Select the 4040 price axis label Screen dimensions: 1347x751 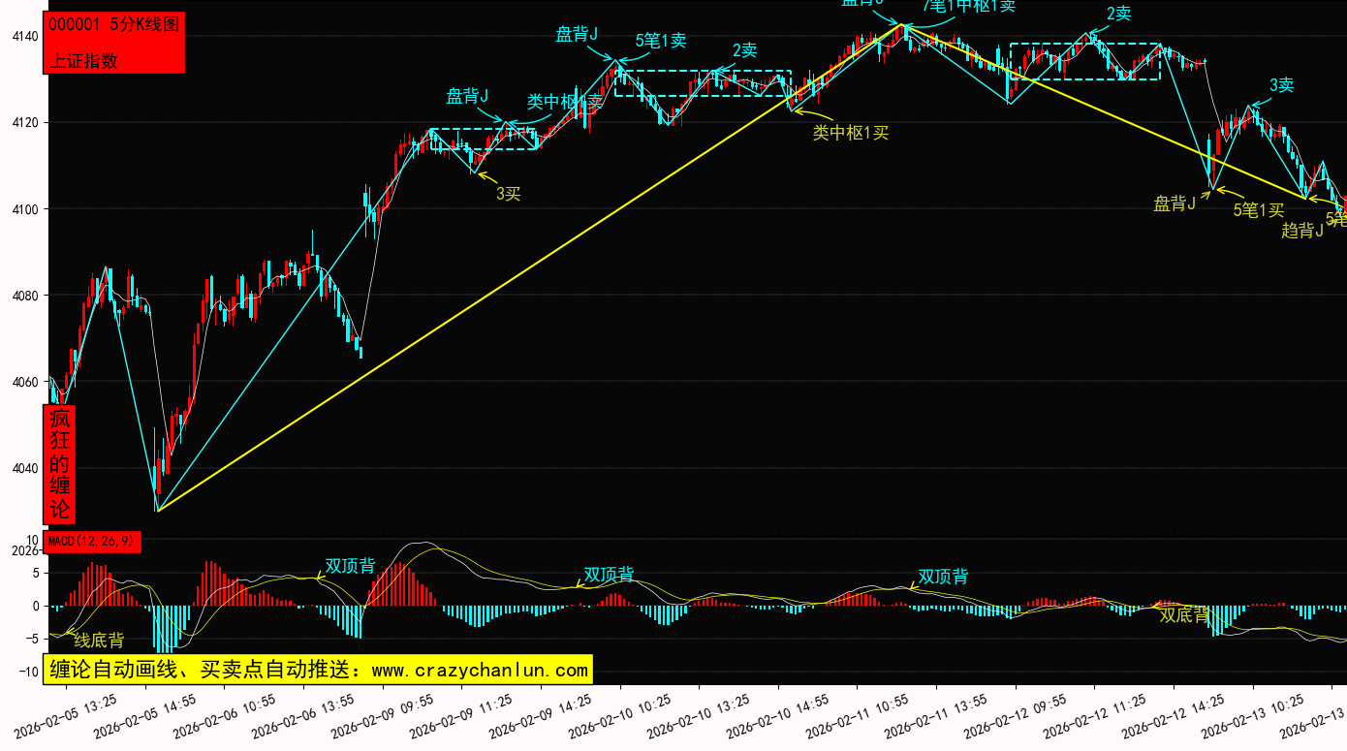pos(24,468)
